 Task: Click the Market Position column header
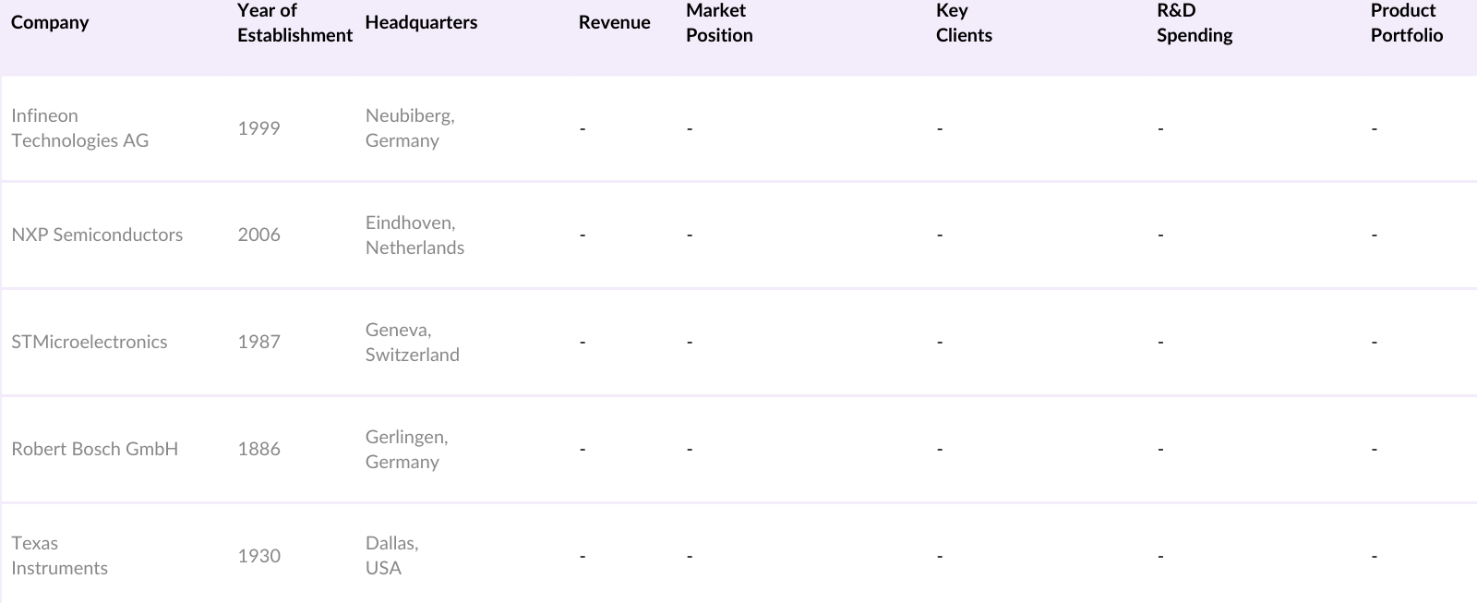(719, 23)
